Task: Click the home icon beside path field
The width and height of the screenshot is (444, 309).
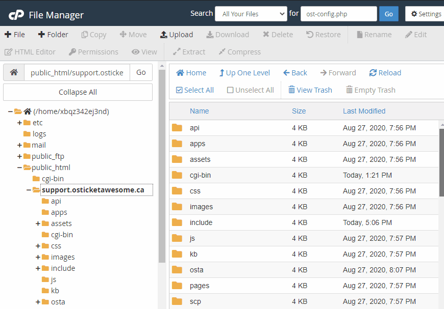Action: click(14, 73)
